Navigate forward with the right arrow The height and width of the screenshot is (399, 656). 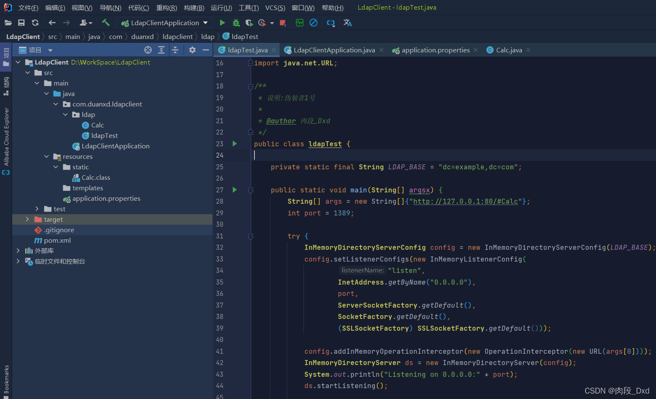66,23
